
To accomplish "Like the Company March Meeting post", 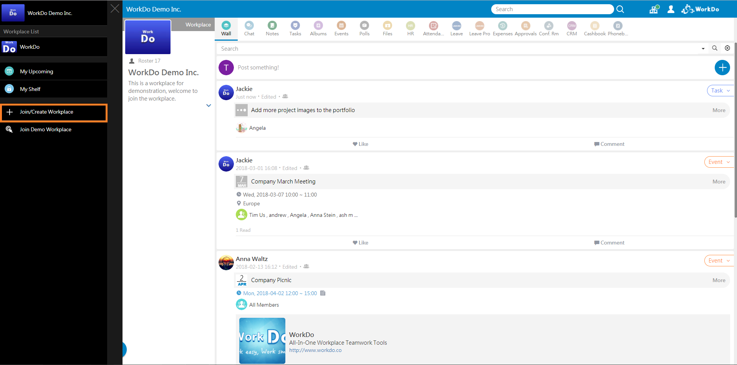I will pos(360,243).
